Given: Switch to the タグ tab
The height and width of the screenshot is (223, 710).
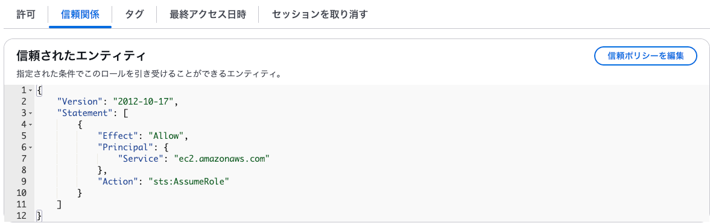Looking at the screenshot, I should pyautogui.click(x=135, y=14).
